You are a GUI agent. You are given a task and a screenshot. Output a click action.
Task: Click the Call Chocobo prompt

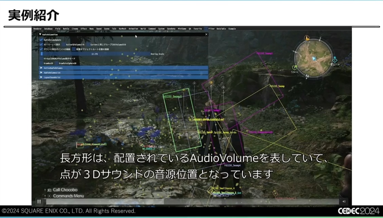coord(65,190)
